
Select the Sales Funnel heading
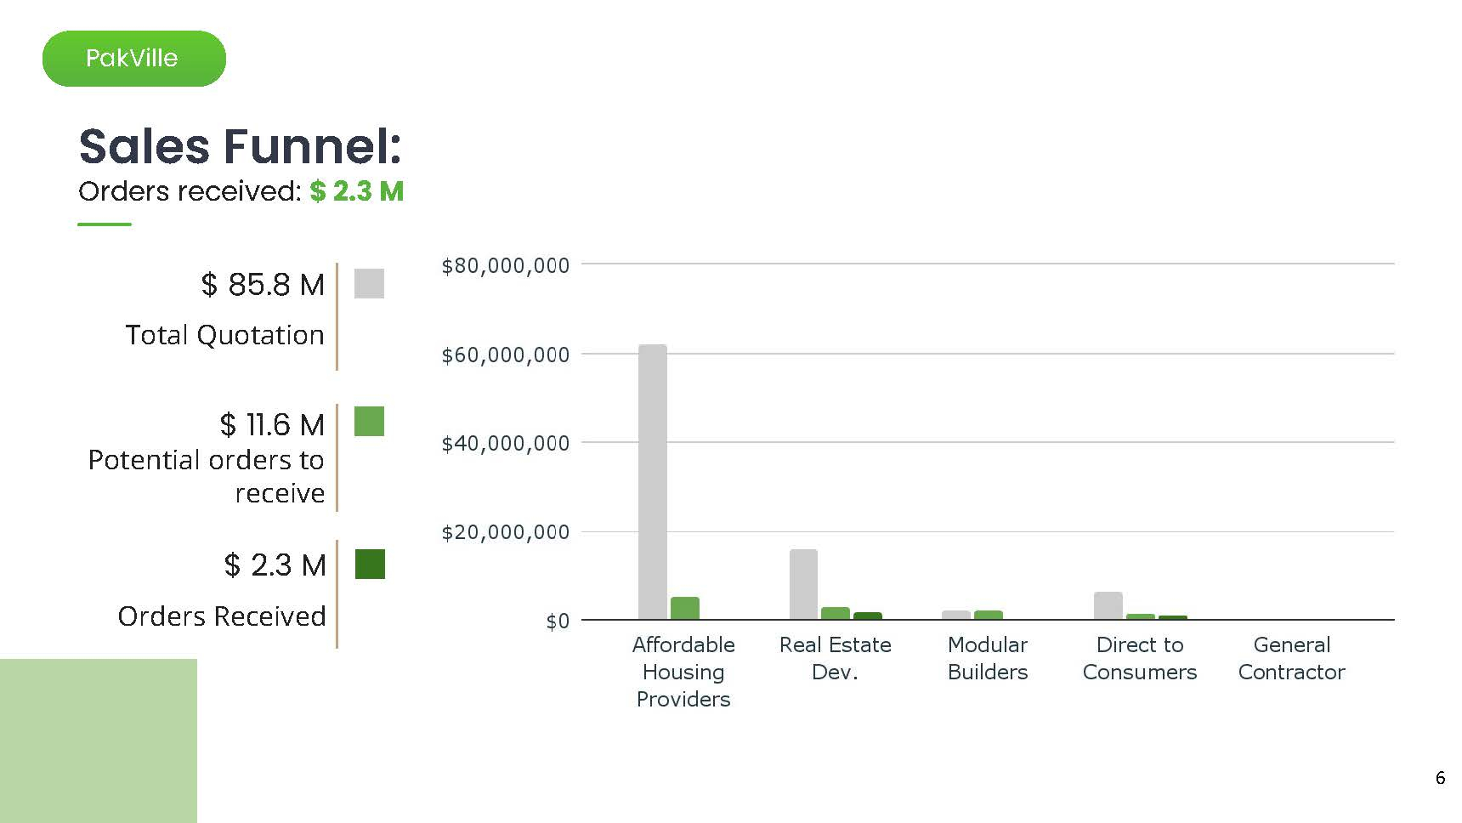pos(240,146)
